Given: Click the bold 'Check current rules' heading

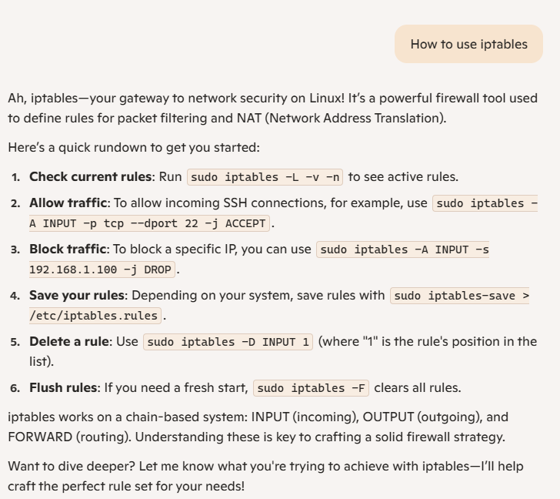Looking at the screenshot, I should [90, 176].
